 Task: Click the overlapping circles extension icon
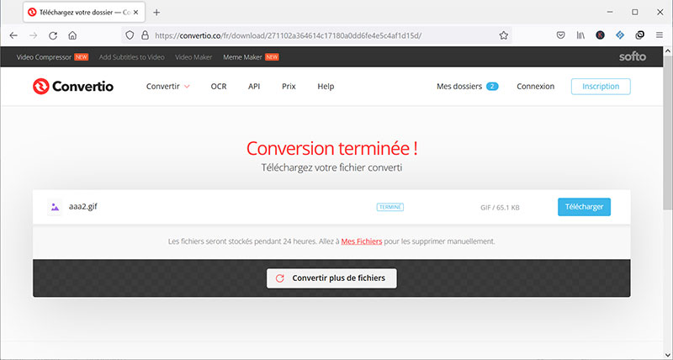(639, 35)
